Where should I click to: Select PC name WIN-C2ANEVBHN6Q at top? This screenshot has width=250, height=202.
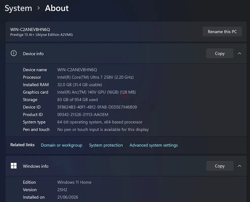point(30,29)
